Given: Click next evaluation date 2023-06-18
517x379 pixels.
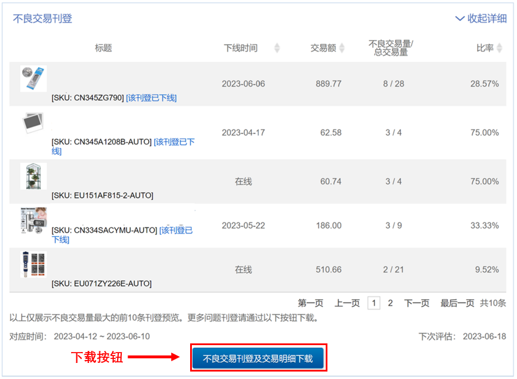Looking at the screenshot, I should click(484, 337).
